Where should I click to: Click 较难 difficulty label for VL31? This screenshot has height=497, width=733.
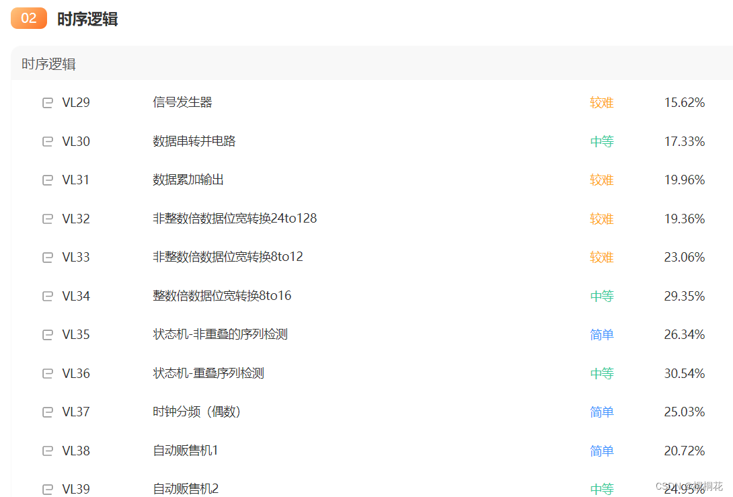(x=602, y=180)
